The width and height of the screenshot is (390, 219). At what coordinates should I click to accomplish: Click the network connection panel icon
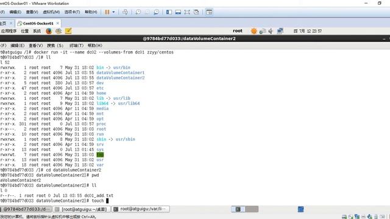coord(280,31)
